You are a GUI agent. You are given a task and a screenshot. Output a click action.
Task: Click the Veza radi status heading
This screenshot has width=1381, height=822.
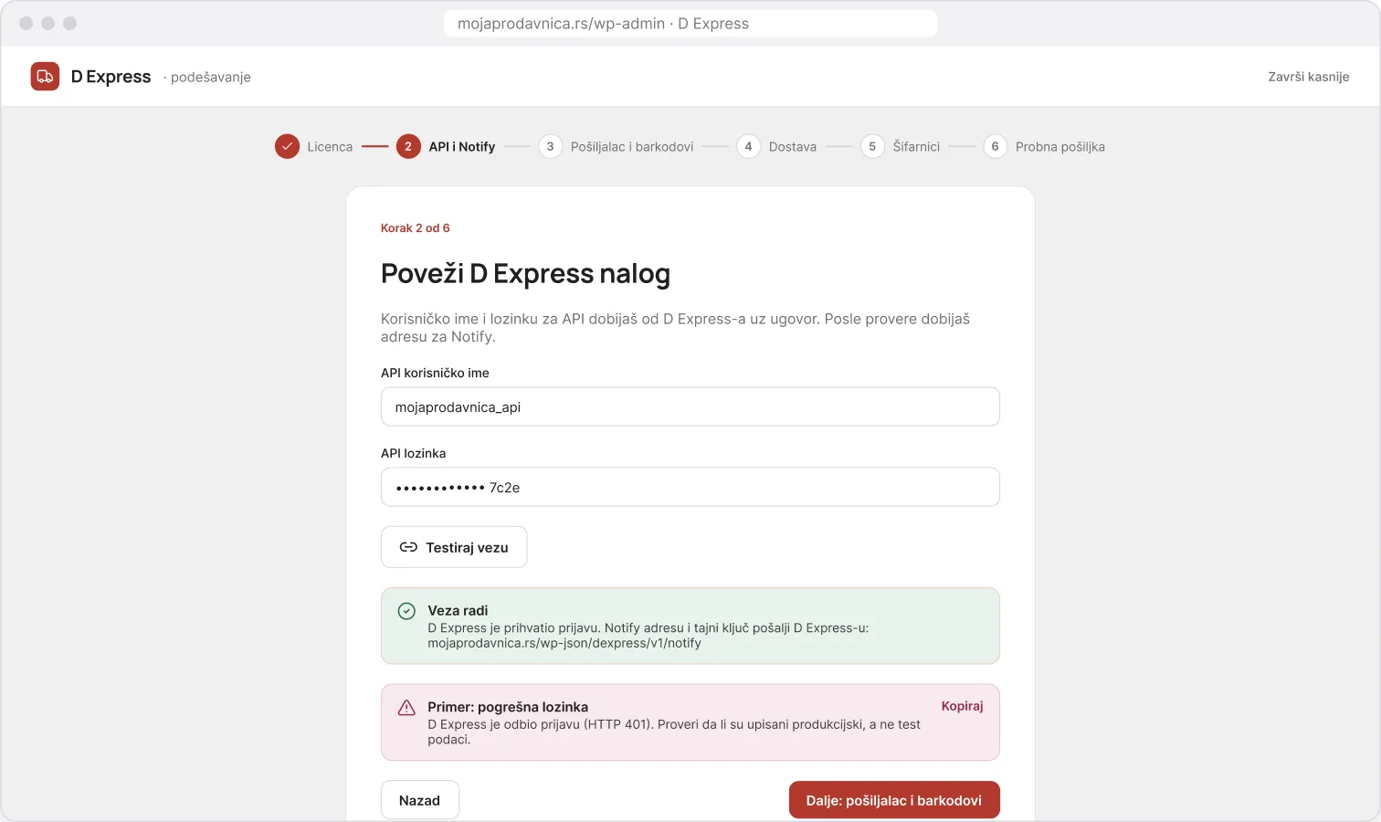coord(458,610)
